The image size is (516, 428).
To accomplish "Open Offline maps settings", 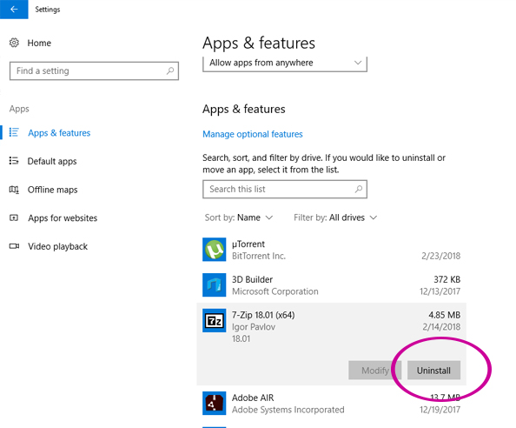I will [x=53, y=190].
